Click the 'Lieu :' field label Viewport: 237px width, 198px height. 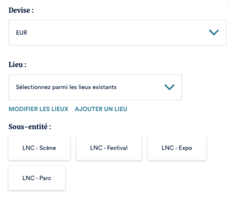pos(17,65)
